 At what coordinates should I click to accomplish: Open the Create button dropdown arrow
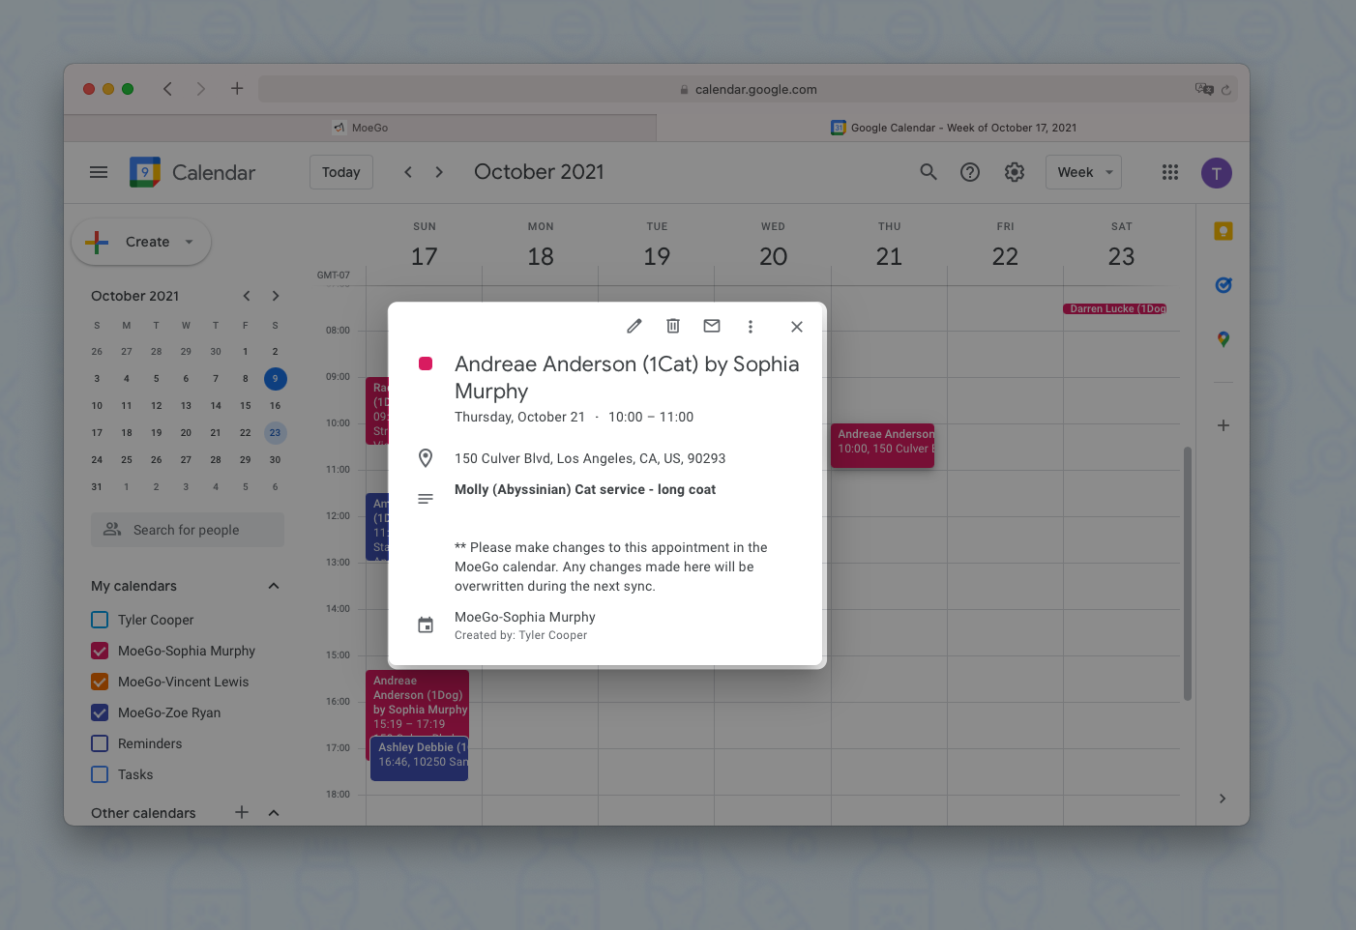pos(190,242)
